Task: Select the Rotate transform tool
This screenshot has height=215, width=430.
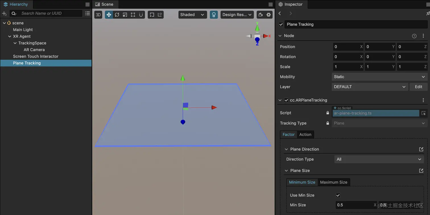Action: pyautogui.click(x=117, y=14)
